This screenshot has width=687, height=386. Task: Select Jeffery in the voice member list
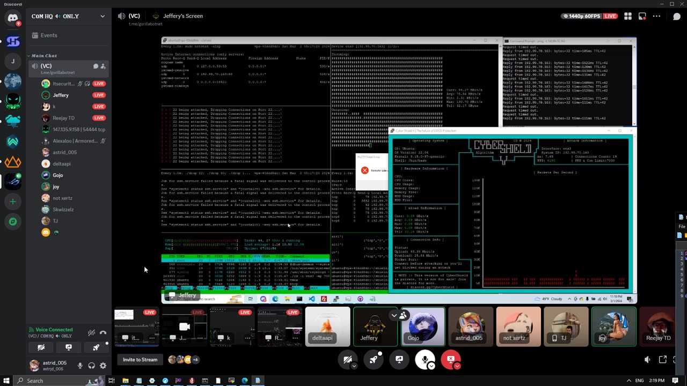click(x=74, y=95)
